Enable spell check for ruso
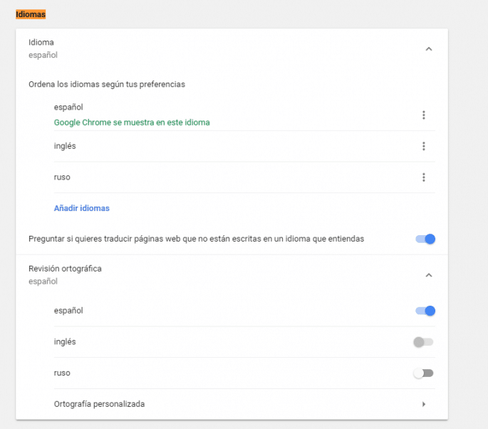Viewport: 488px width, 429px height. (423, 373)
